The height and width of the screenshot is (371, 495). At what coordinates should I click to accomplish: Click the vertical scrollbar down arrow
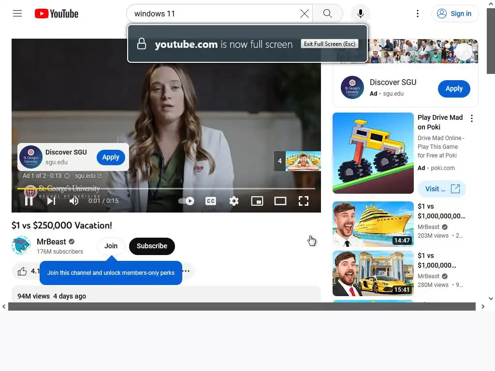coord(491,298)
